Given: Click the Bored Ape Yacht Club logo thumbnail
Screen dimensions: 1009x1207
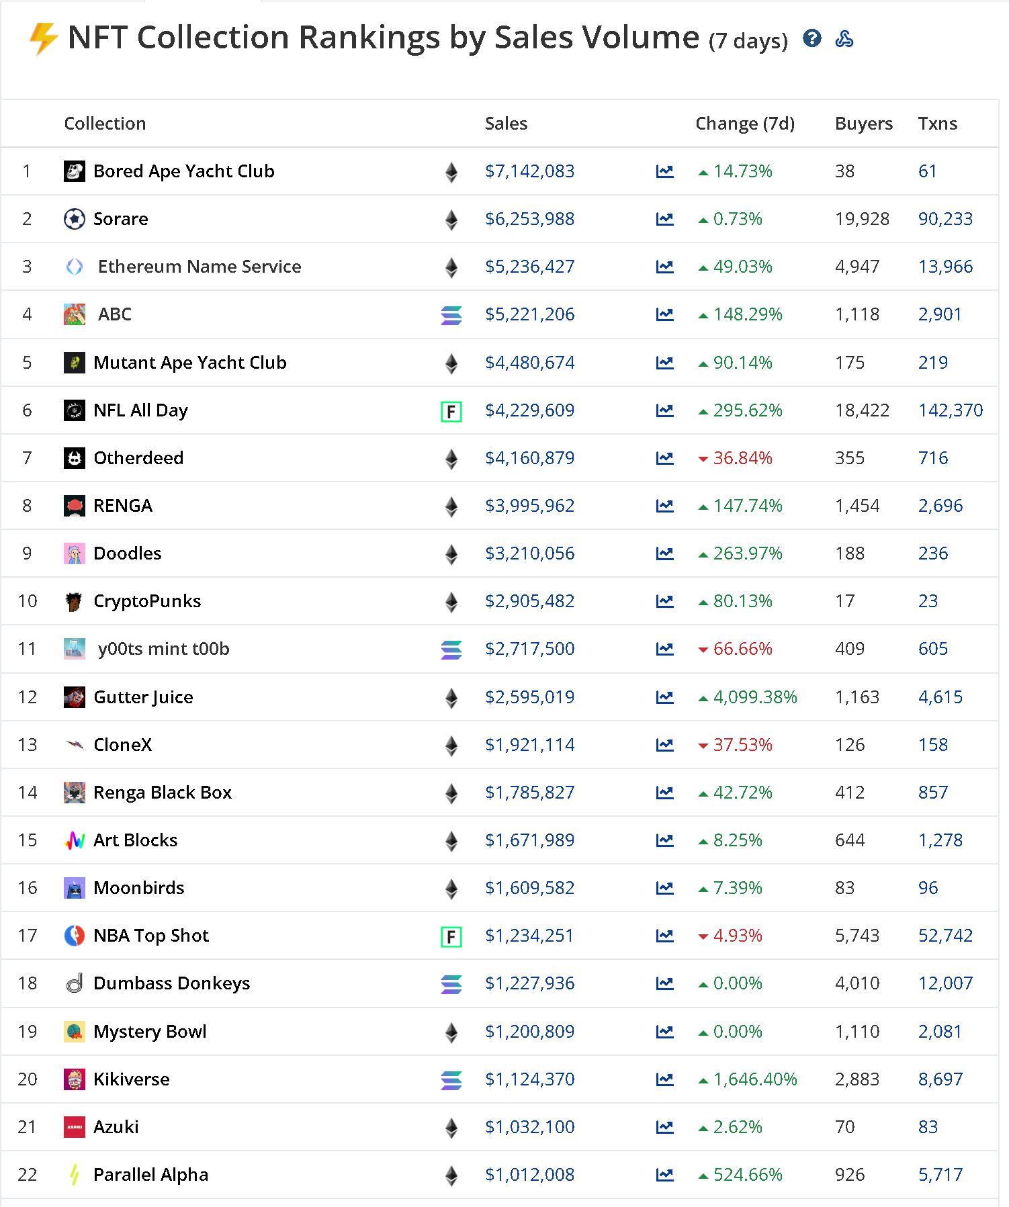Looking at the screenshot, I should point(75,171).
